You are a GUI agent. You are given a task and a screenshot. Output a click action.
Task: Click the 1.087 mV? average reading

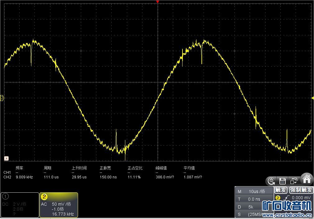coord(193,177)
